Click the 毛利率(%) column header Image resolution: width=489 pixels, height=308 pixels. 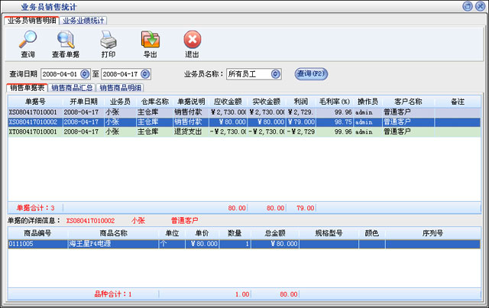click(335, 101)
